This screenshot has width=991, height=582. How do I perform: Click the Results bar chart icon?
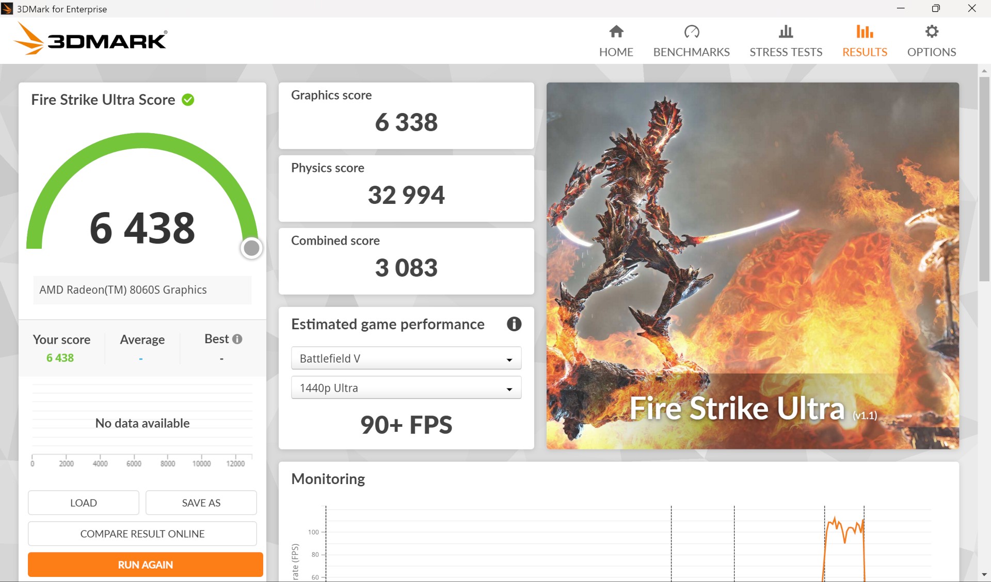pyautogui.click(x=865, y=32)
